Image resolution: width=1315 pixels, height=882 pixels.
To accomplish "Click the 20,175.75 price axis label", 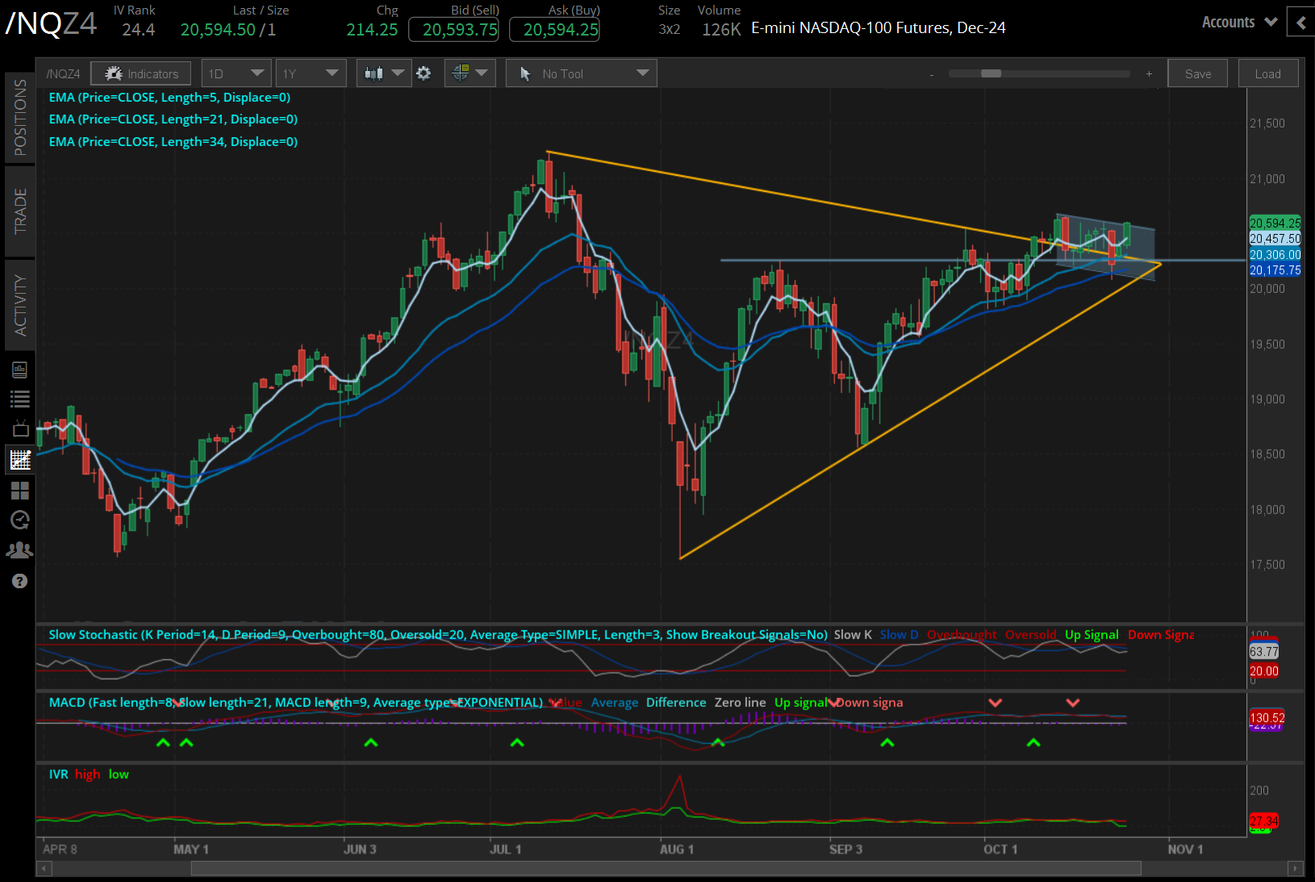I will pyautogui.click(x=1275, y=270).
